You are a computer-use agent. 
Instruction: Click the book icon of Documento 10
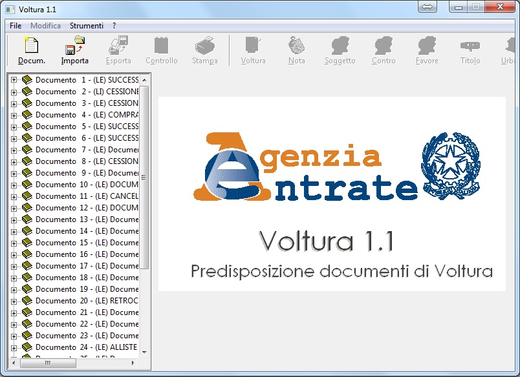click(x=27, y=185)
